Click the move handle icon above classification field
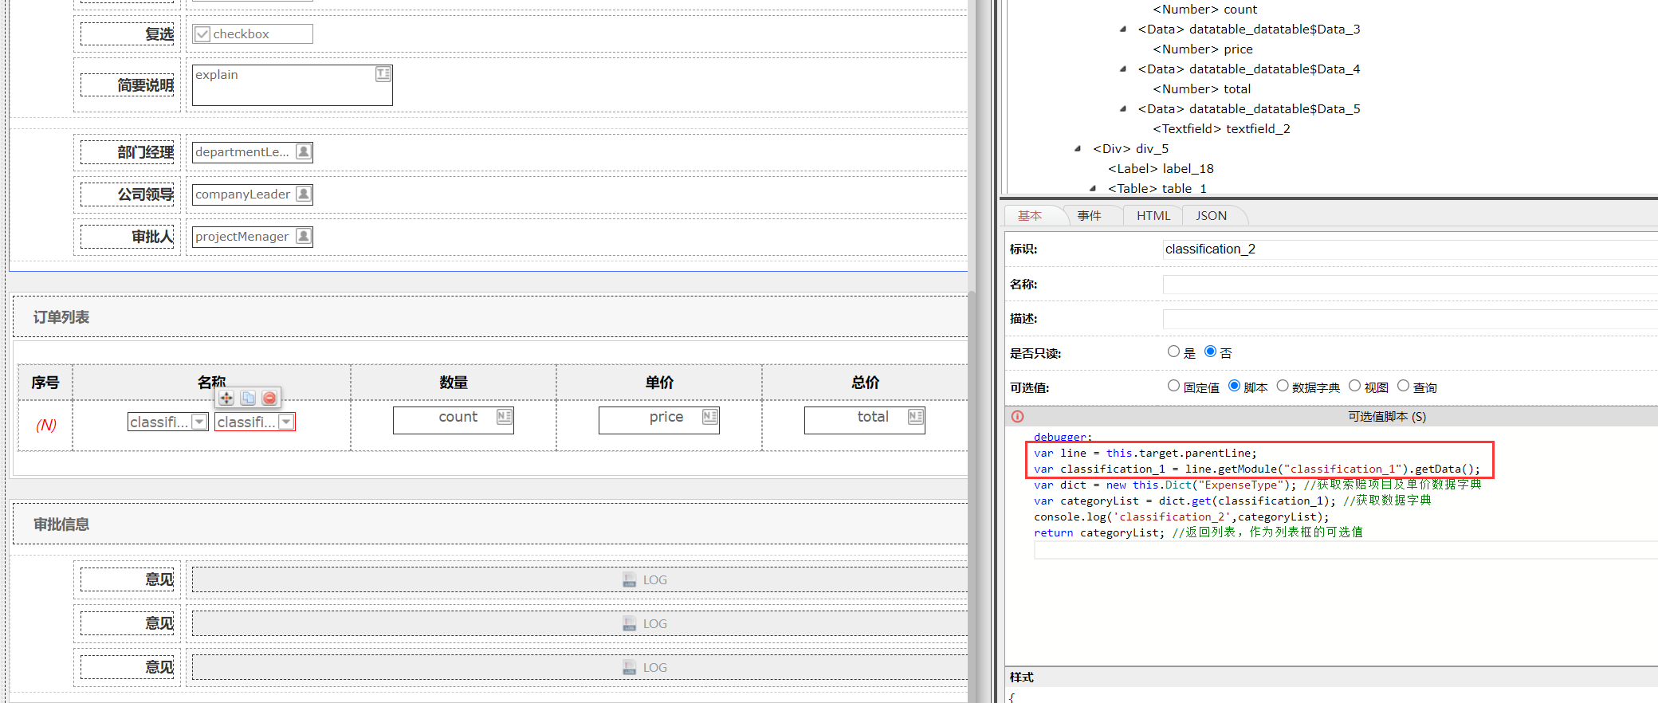Viewport: 1658px width, 703px height. pyautogui.click(x=226, y=398)
